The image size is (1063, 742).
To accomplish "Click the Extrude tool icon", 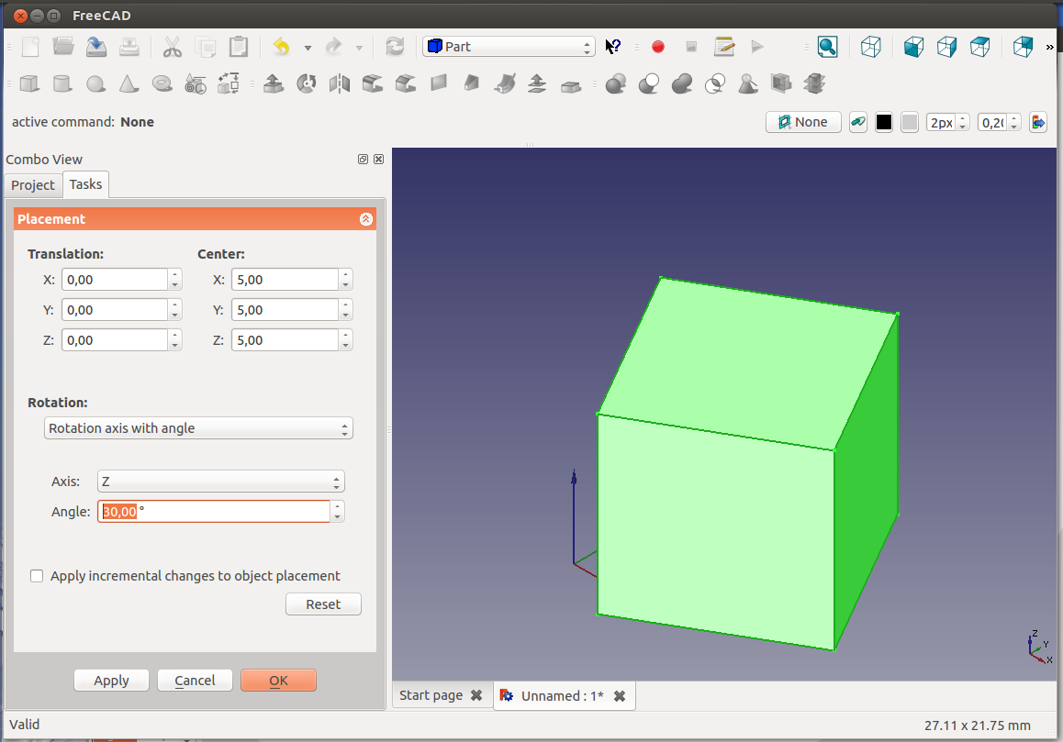I will (273, 84).
